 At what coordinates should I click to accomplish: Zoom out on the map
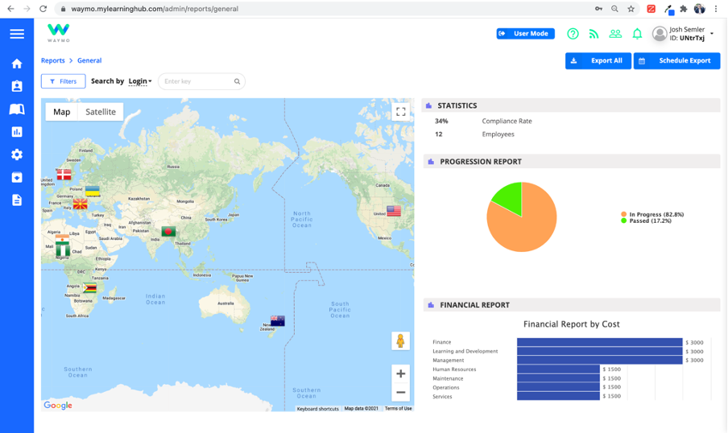coord(401,392)
